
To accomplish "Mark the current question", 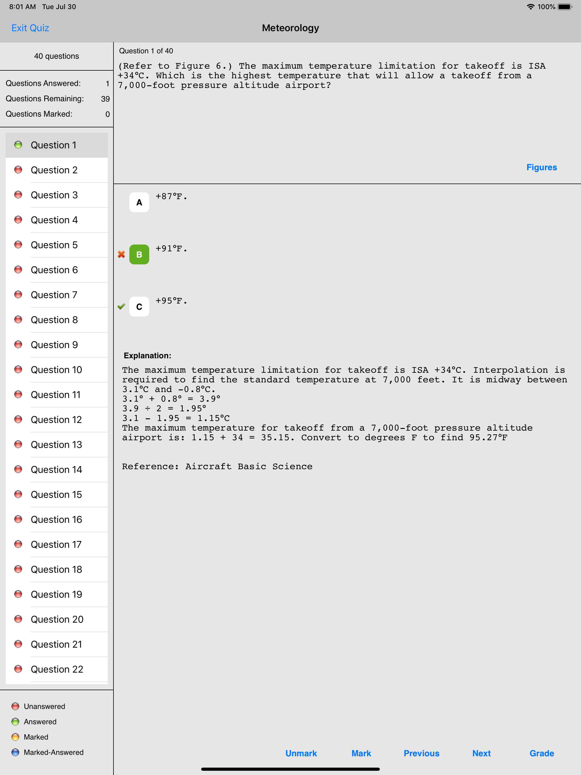I will coord(361,753).
